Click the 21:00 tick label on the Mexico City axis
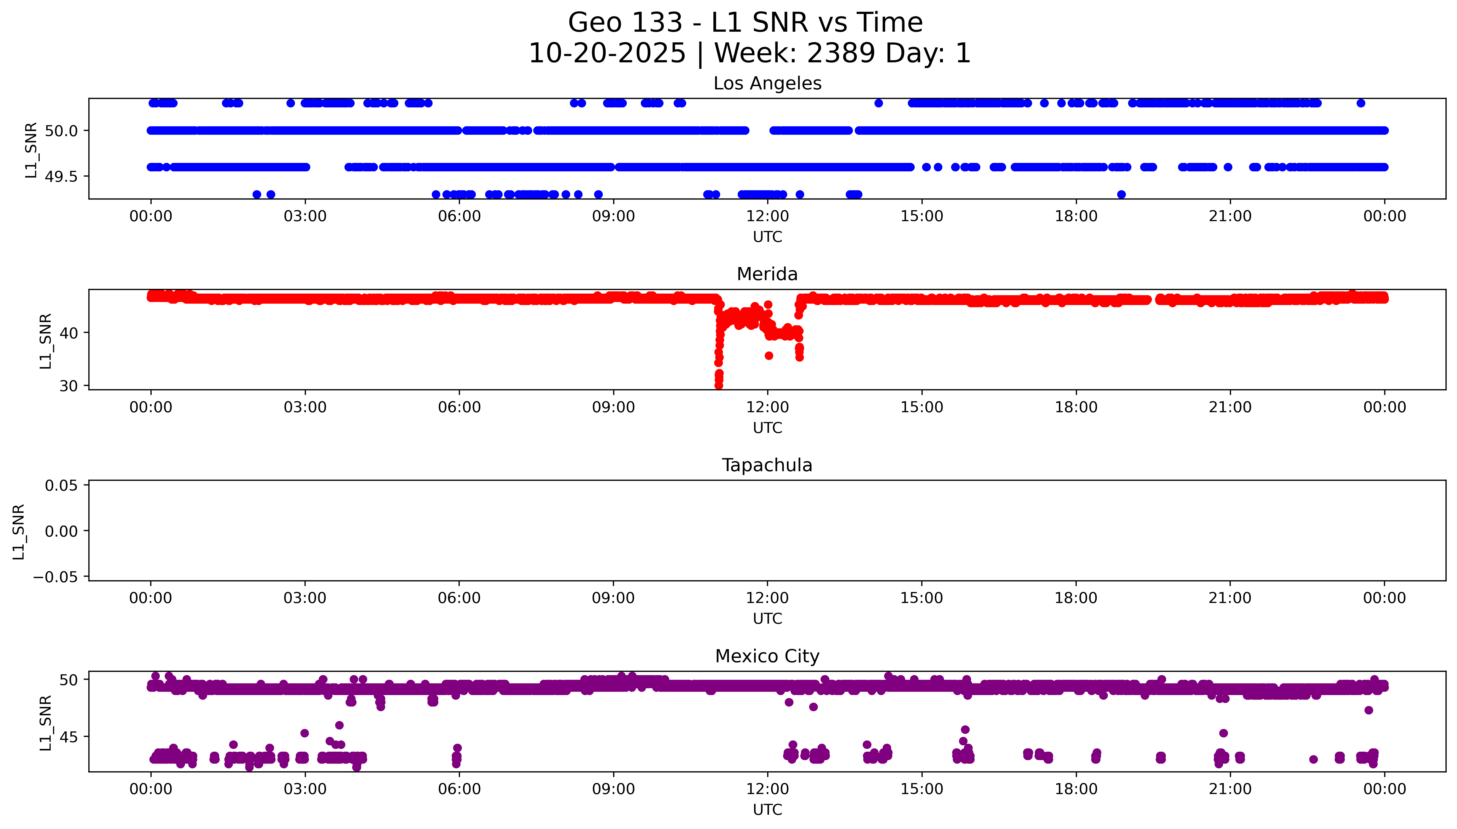The height and width of the screenshot is (829, 1457). pyautogui.click(x=1230, y=789)
